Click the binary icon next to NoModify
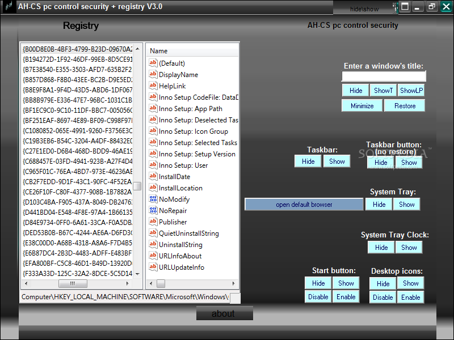 coord(153,199)
